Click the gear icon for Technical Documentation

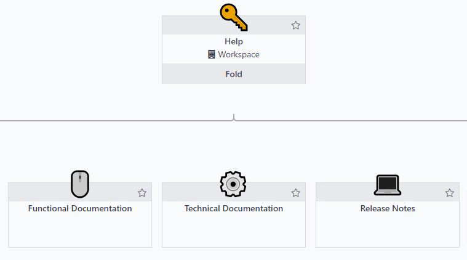point(233,184)
